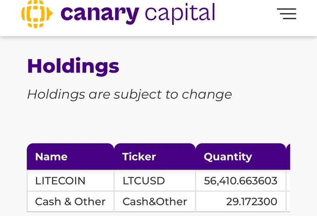Screen dimensions: 317x216
Task: Select the 'Cash&Other' ticker cell
Action: pos(154,202)
